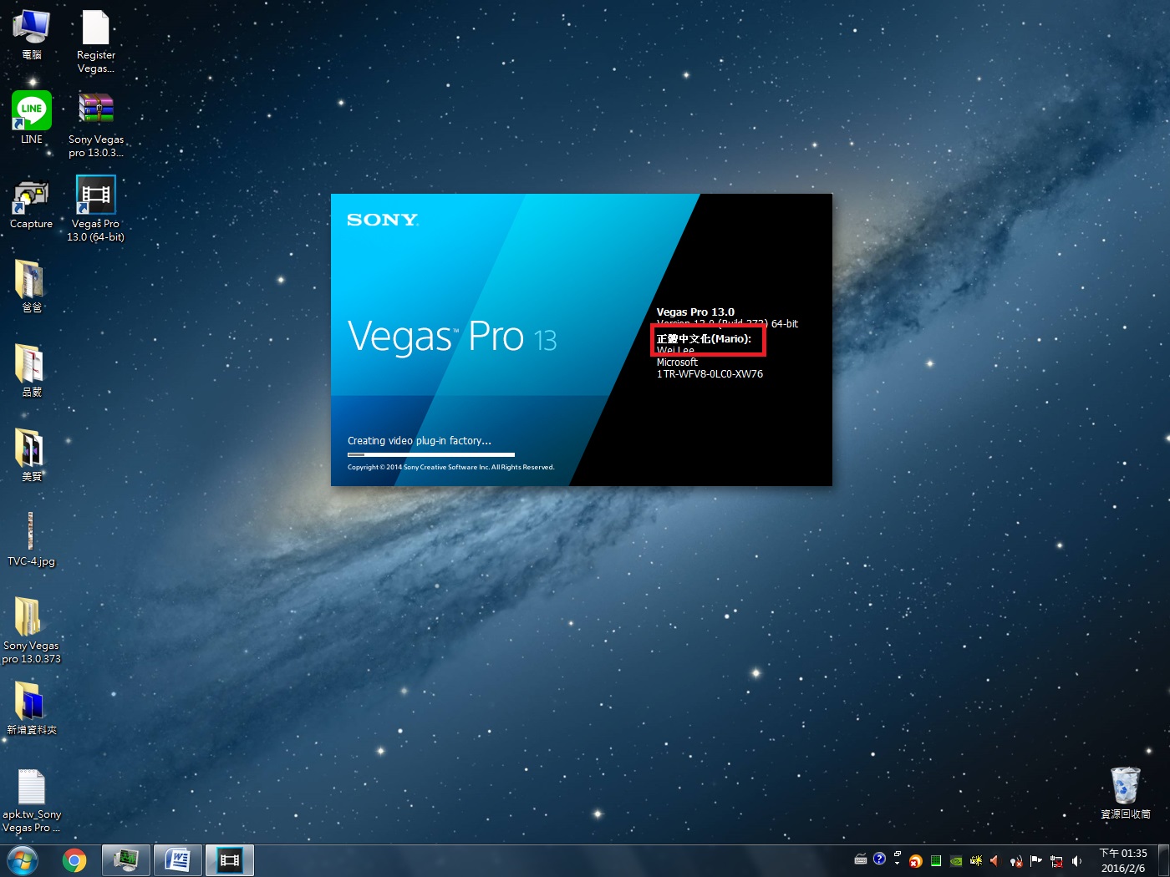The width and height of the screenshot is (1170, 877).
Task: Click the Sony copyright notice text
Action: click(451, 467)
